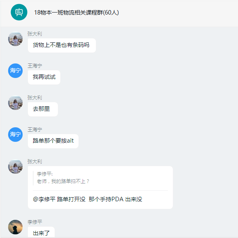Click 李修平's sunset avatar
Image resolution: width=238 pixels, height=238 pixels.
pos(15,227)
